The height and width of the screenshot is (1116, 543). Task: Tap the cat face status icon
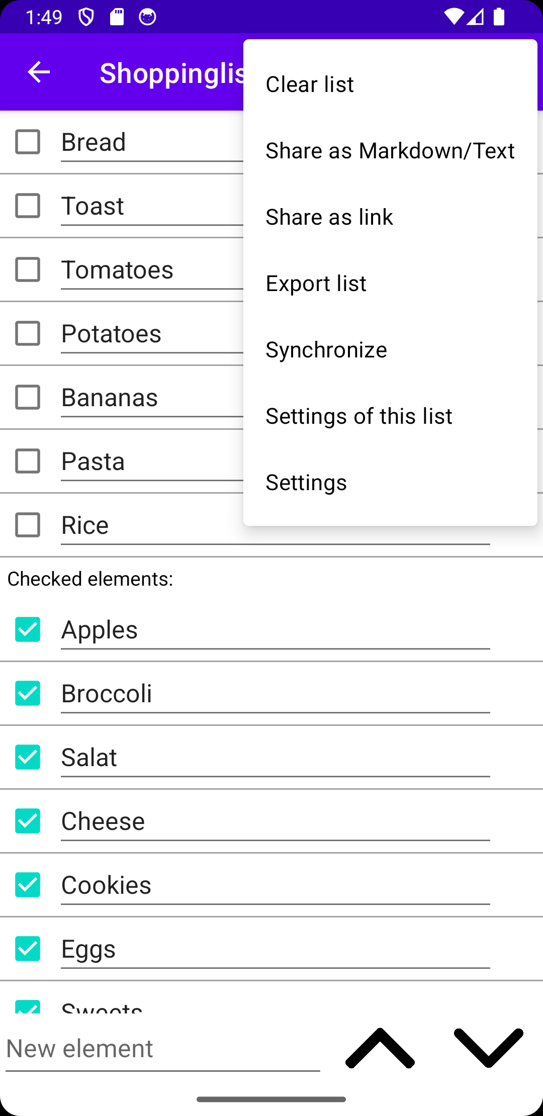(x=147, y=17)
